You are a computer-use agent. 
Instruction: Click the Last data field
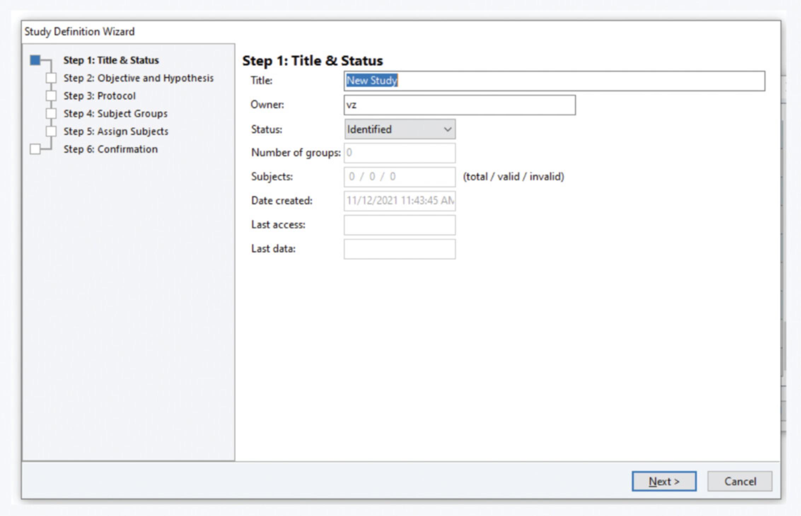pyautogui.click(x=400, y=249)
